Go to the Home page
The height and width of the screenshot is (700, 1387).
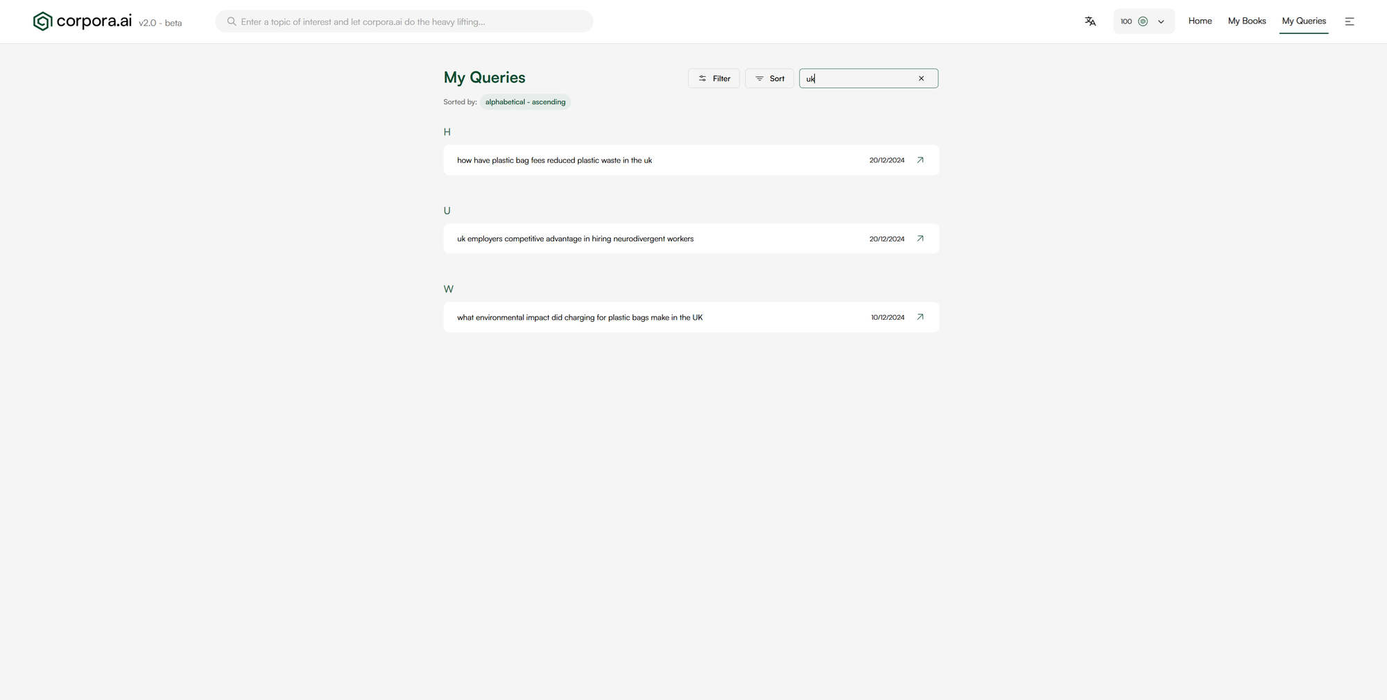point(1200,21)
